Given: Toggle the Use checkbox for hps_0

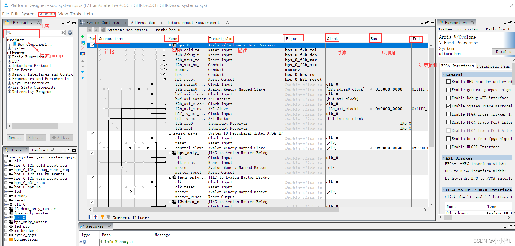Looking at the screenshot, I should point(92,45).
